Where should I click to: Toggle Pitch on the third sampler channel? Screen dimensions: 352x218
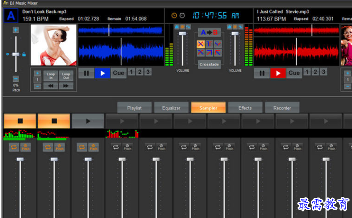[x=94, y=147]
